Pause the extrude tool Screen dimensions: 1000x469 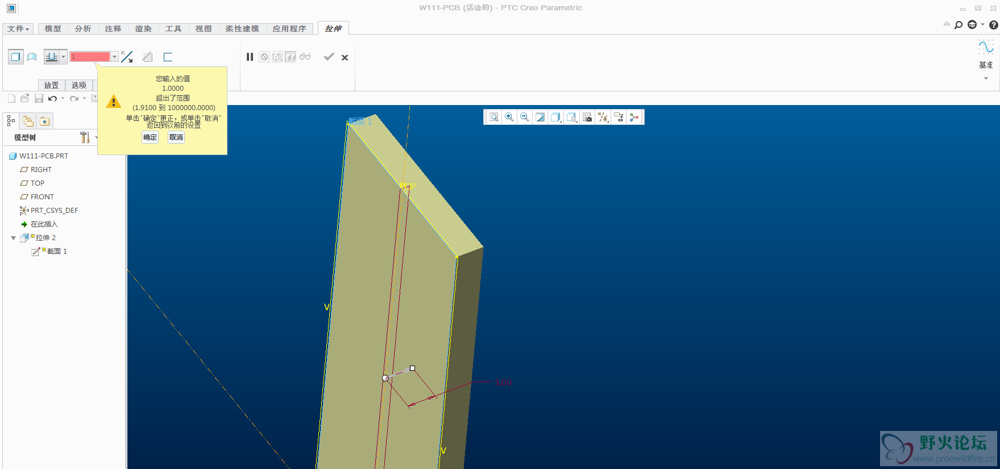[x=250, y=57]
